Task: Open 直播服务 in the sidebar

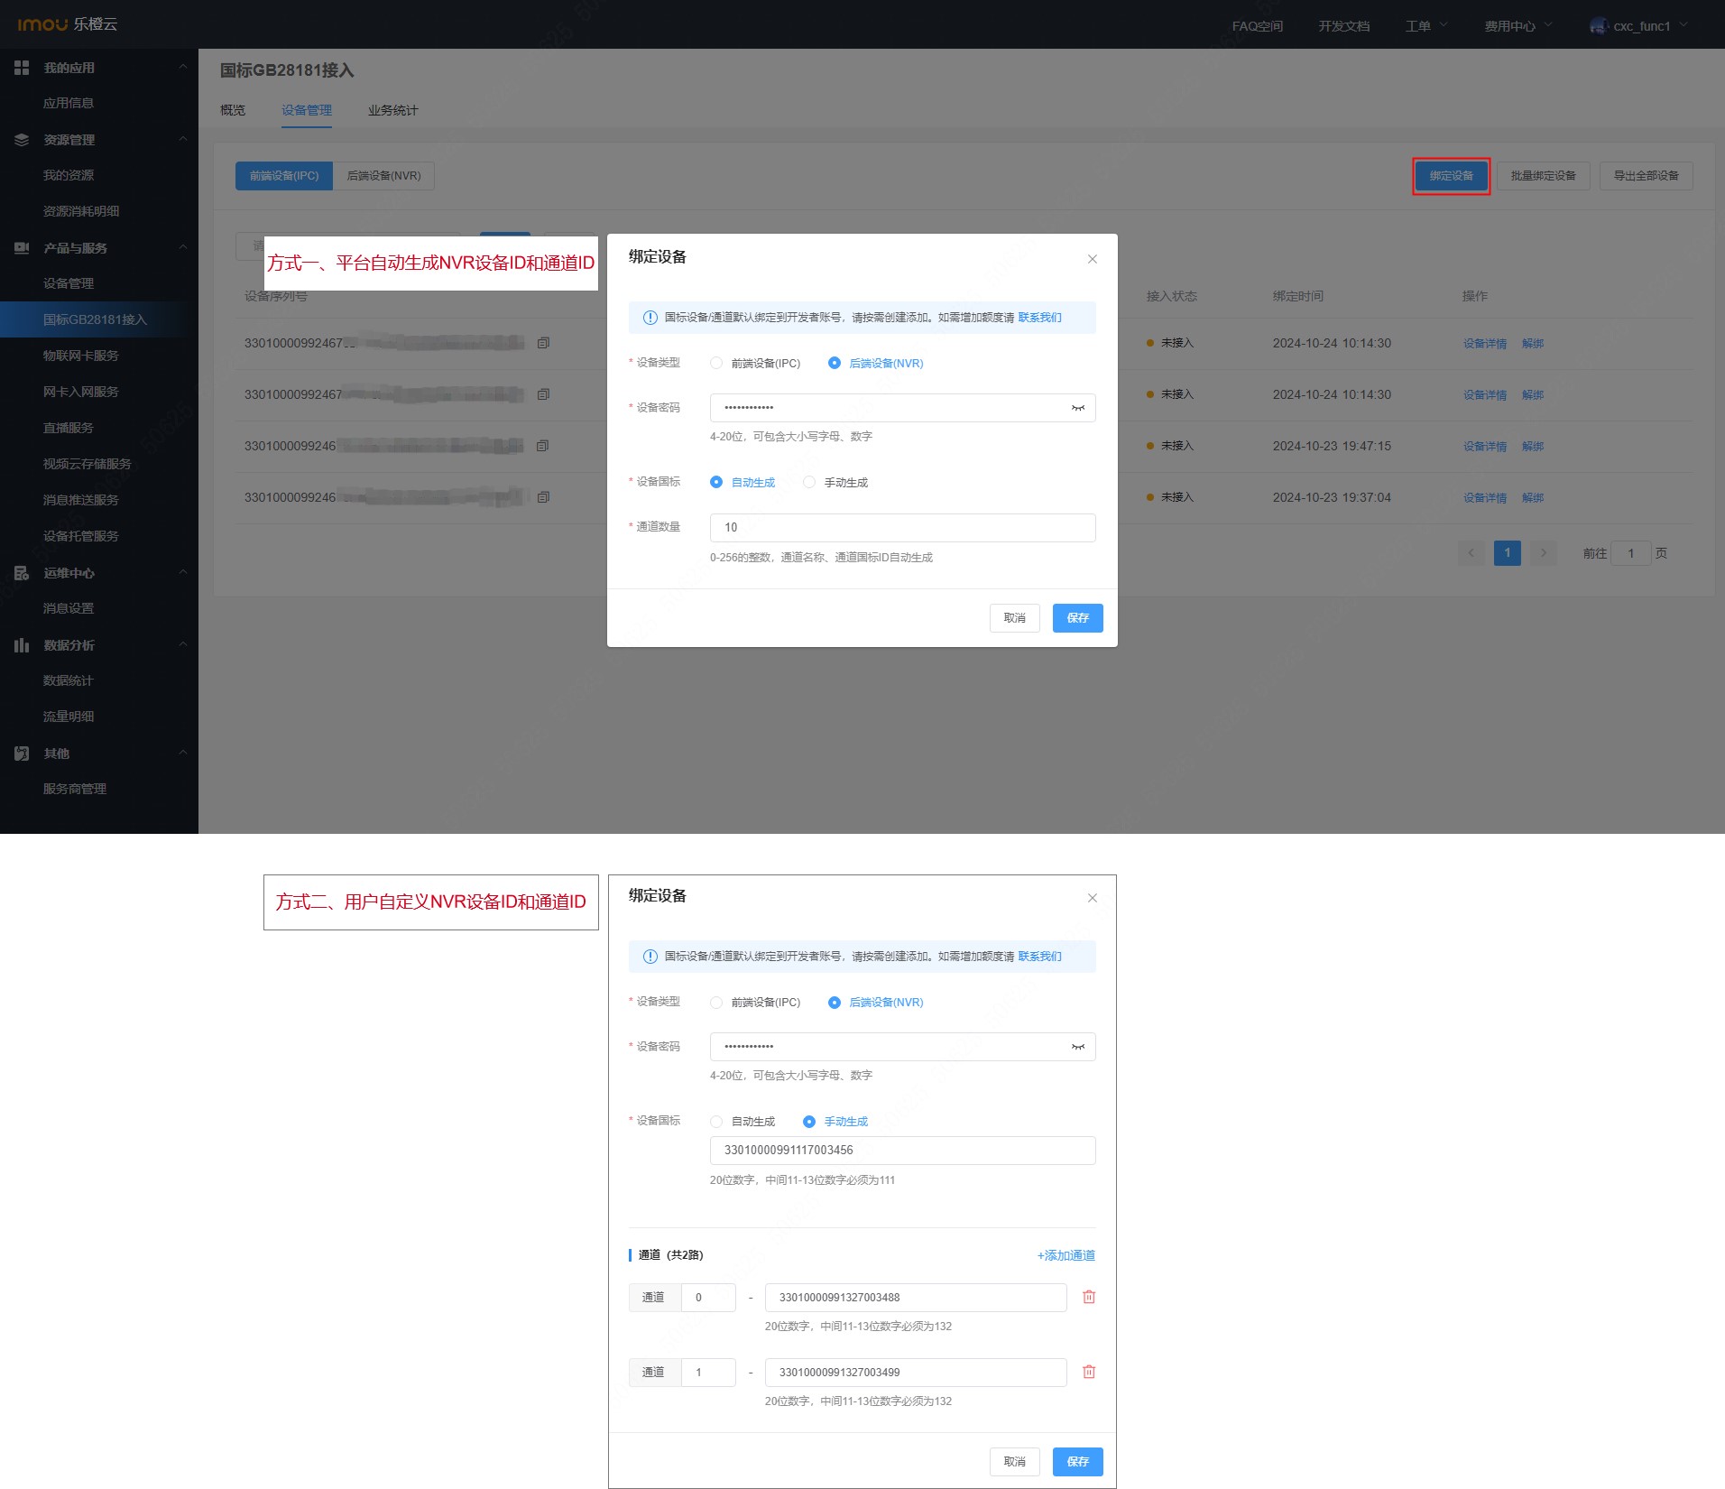Action: pyautogui.click(x=69, y=428)
